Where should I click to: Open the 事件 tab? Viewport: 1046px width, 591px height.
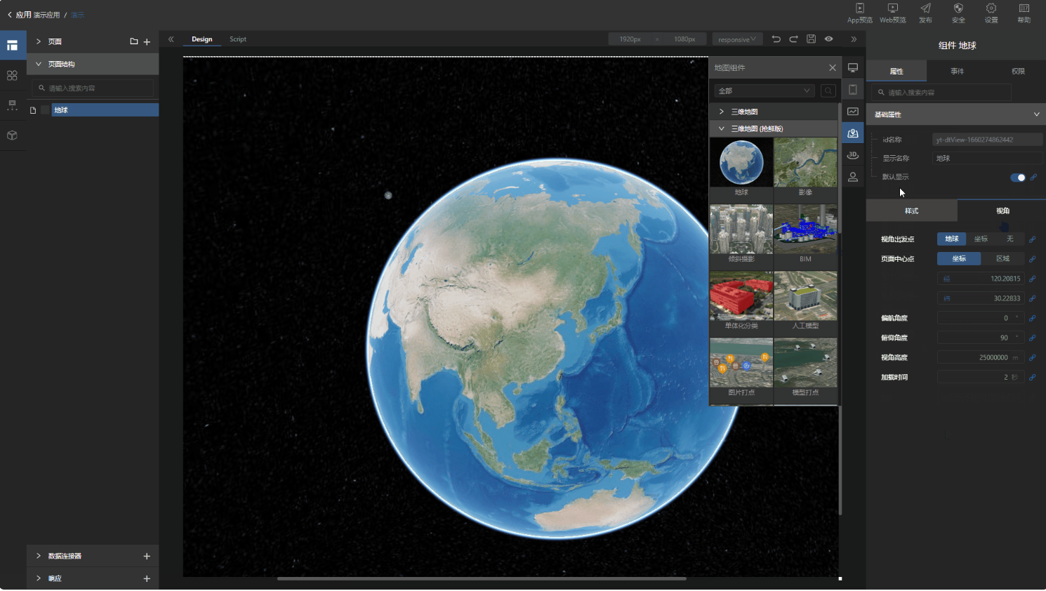(x=958, y=71)
